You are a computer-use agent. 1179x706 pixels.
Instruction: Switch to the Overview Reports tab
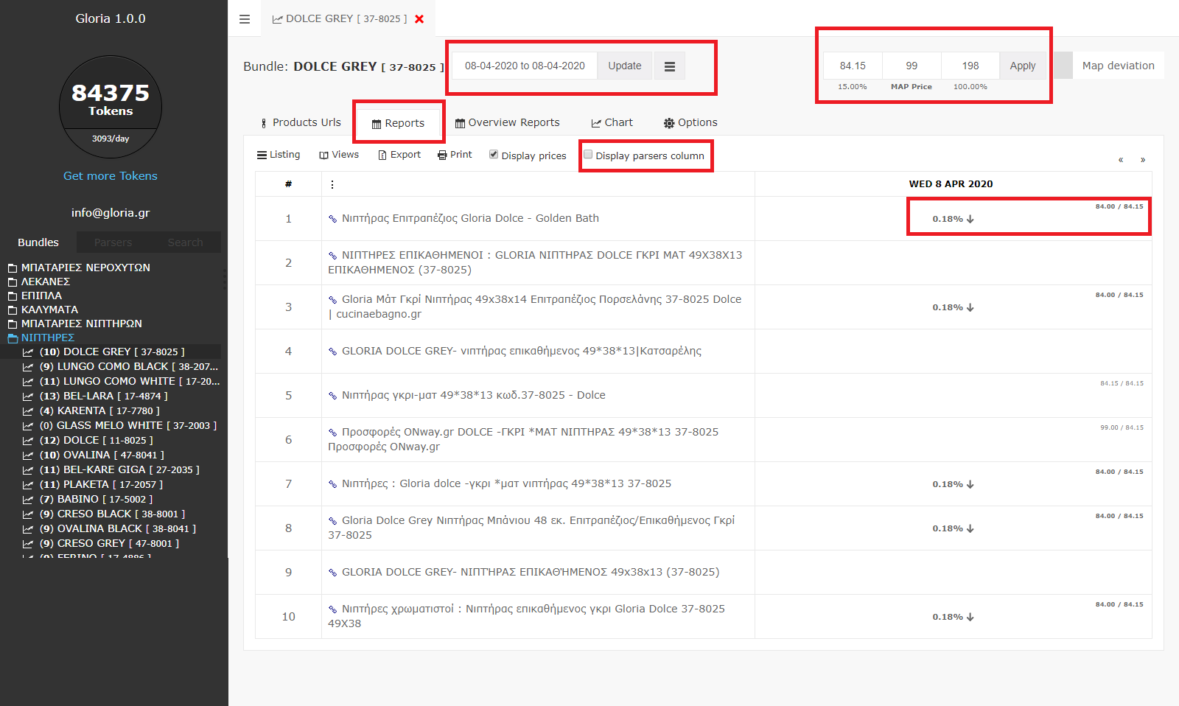point(507,123)
